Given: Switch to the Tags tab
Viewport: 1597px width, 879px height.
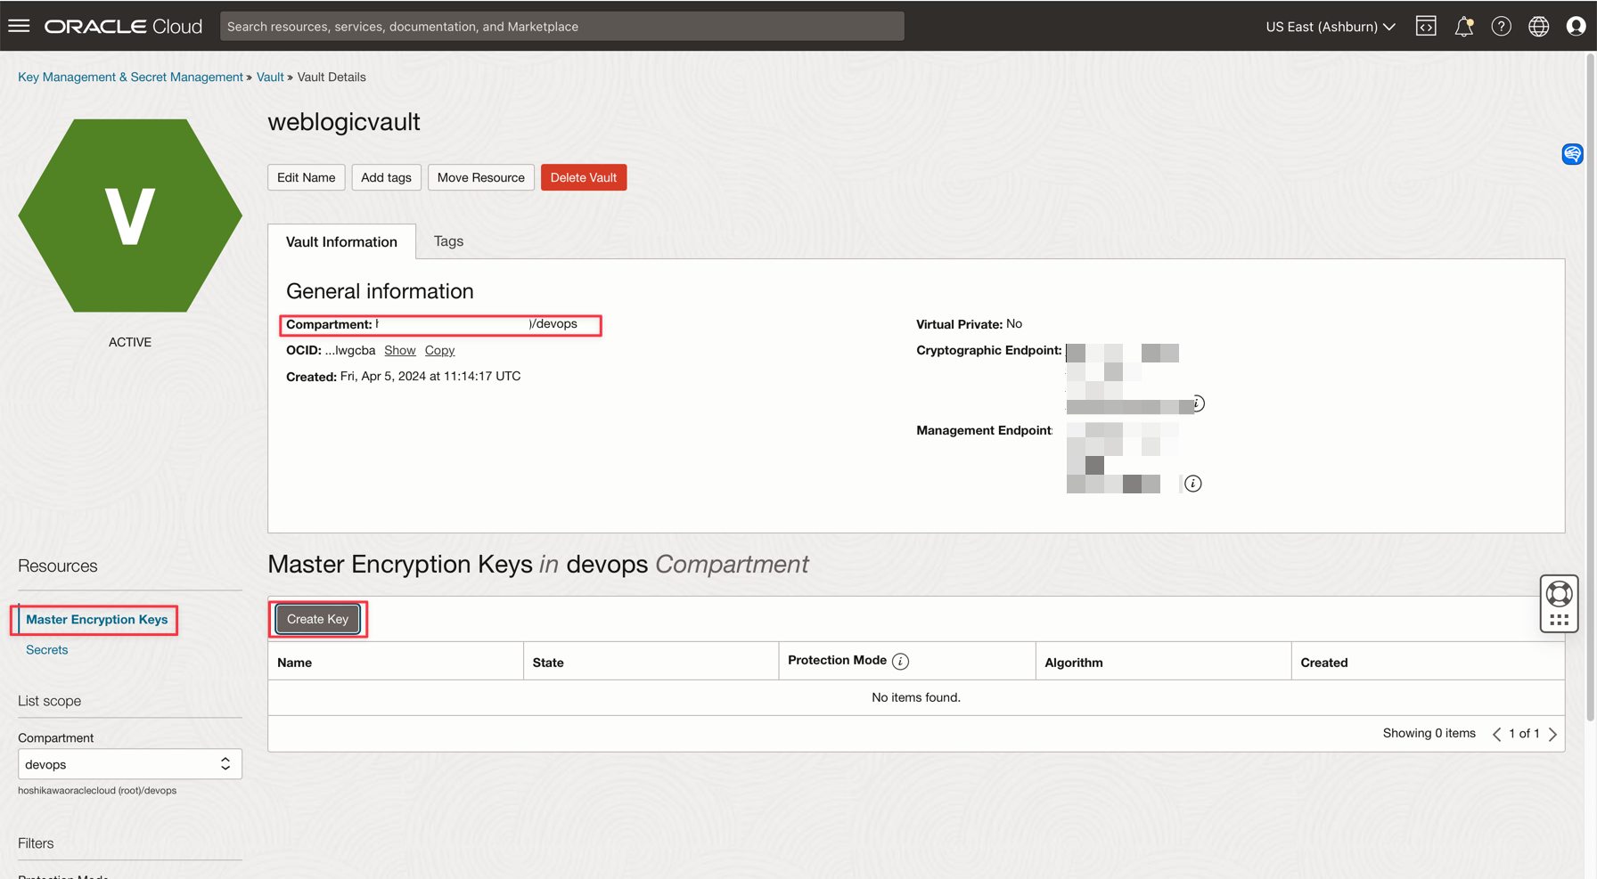Looking at the screenshot, I should [448, 241].
